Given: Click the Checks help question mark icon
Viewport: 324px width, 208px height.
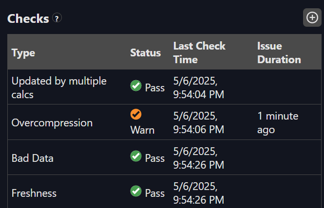Looking at the screenshot, I should point(57,18).
